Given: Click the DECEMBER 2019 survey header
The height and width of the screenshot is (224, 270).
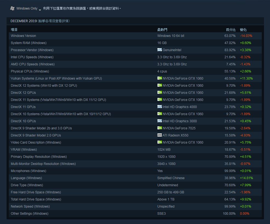Looking at the screenshot, I should [x=23, y=21].
